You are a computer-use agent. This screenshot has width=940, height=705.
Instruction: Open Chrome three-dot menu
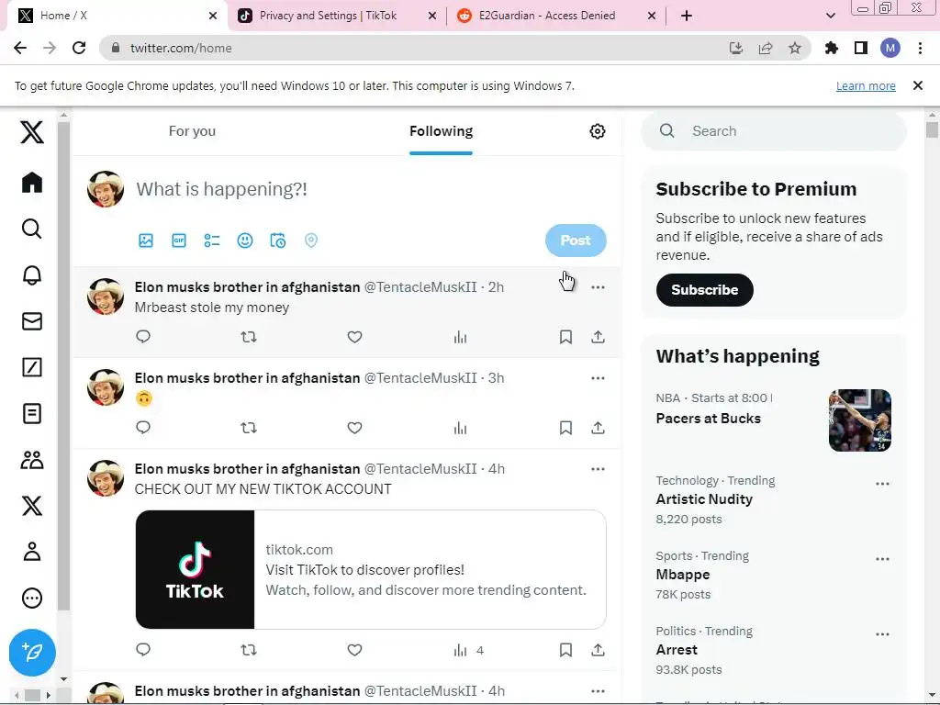tap(920, 48)
